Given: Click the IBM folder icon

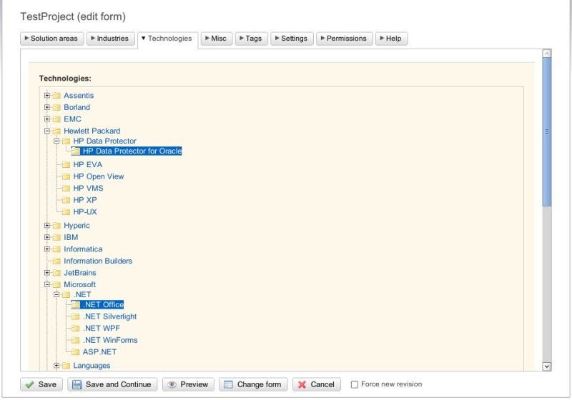Looking at the screenshot, I should point(56,237).
